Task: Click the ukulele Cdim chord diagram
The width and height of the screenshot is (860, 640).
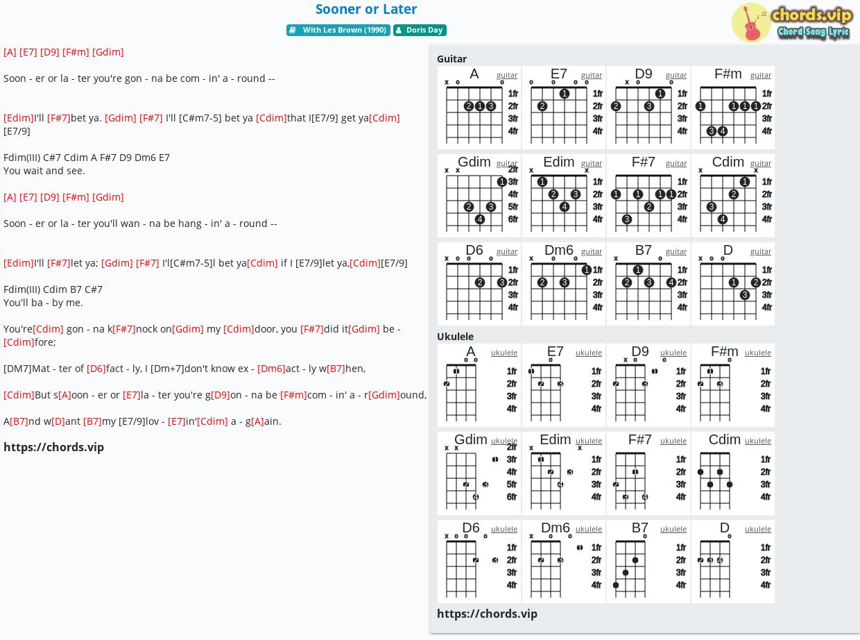Action: tap(733, 473)
